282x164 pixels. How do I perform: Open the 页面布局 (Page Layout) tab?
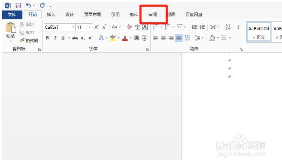pos(92,15)
